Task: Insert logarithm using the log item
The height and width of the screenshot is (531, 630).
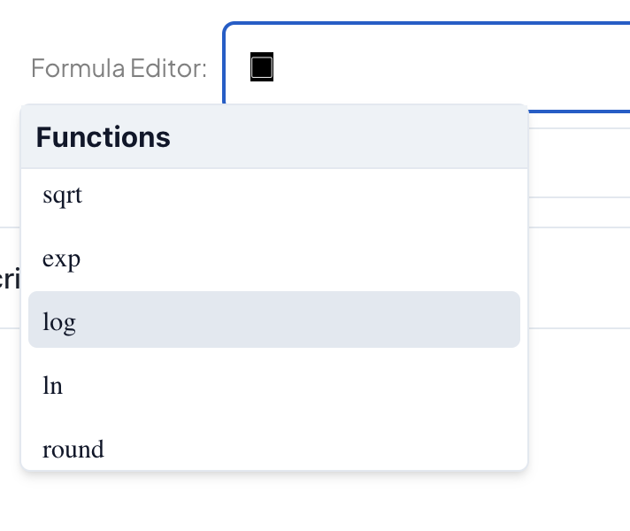Action: click(x=59, y=320)
